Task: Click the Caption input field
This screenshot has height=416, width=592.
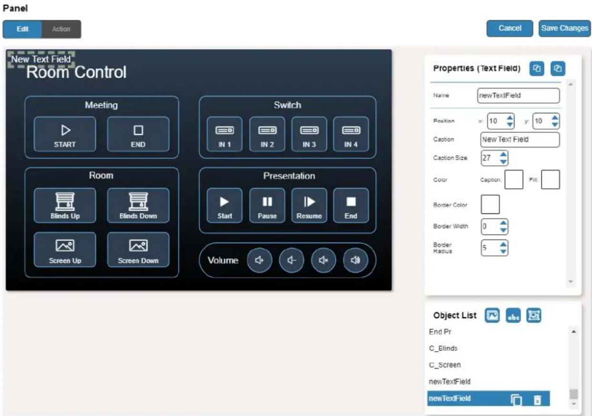Action: click(x=520, y=140)
